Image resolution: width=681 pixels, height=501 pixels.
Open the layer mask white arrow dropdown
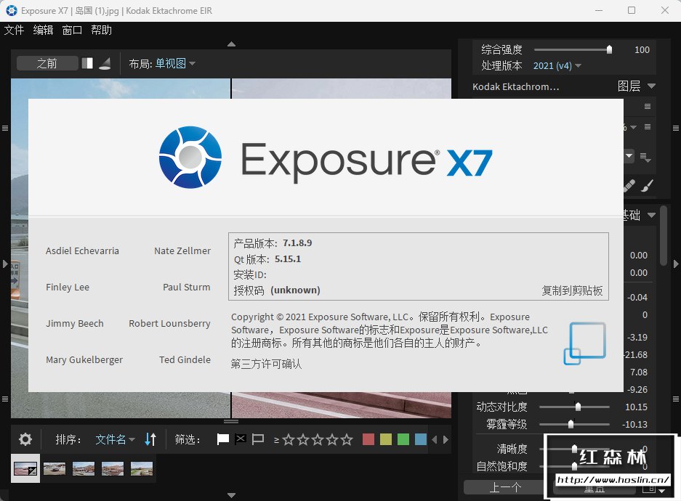[x=629, y=155]
